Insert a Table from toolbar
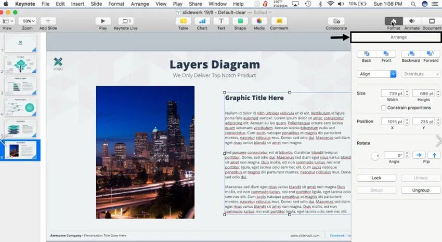Screen dimensions: 442x242 pyautogui.click(x=183, y=21)
